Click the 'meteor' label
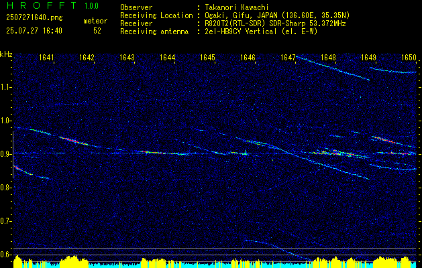 95,21
